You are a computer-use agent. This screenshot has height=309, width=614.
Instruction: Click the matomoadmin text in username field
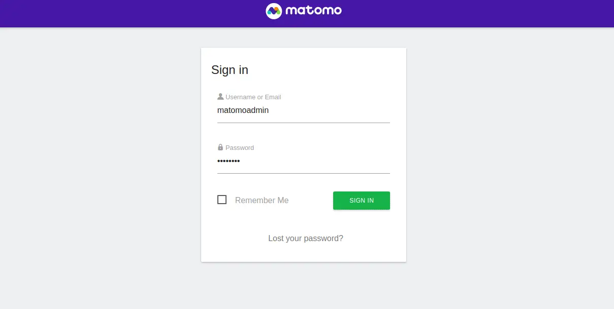pos(243,110)
